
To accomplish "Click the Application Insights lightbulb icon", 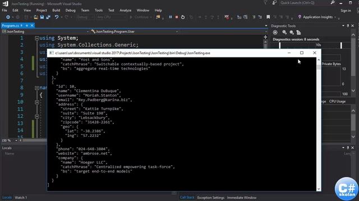I will [x=300, y=17].
